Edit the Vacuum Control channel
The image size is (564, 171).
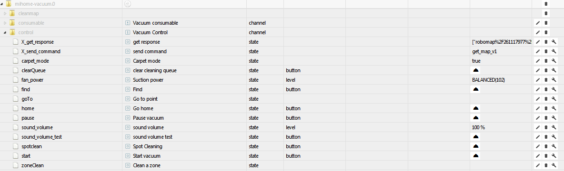538,32
